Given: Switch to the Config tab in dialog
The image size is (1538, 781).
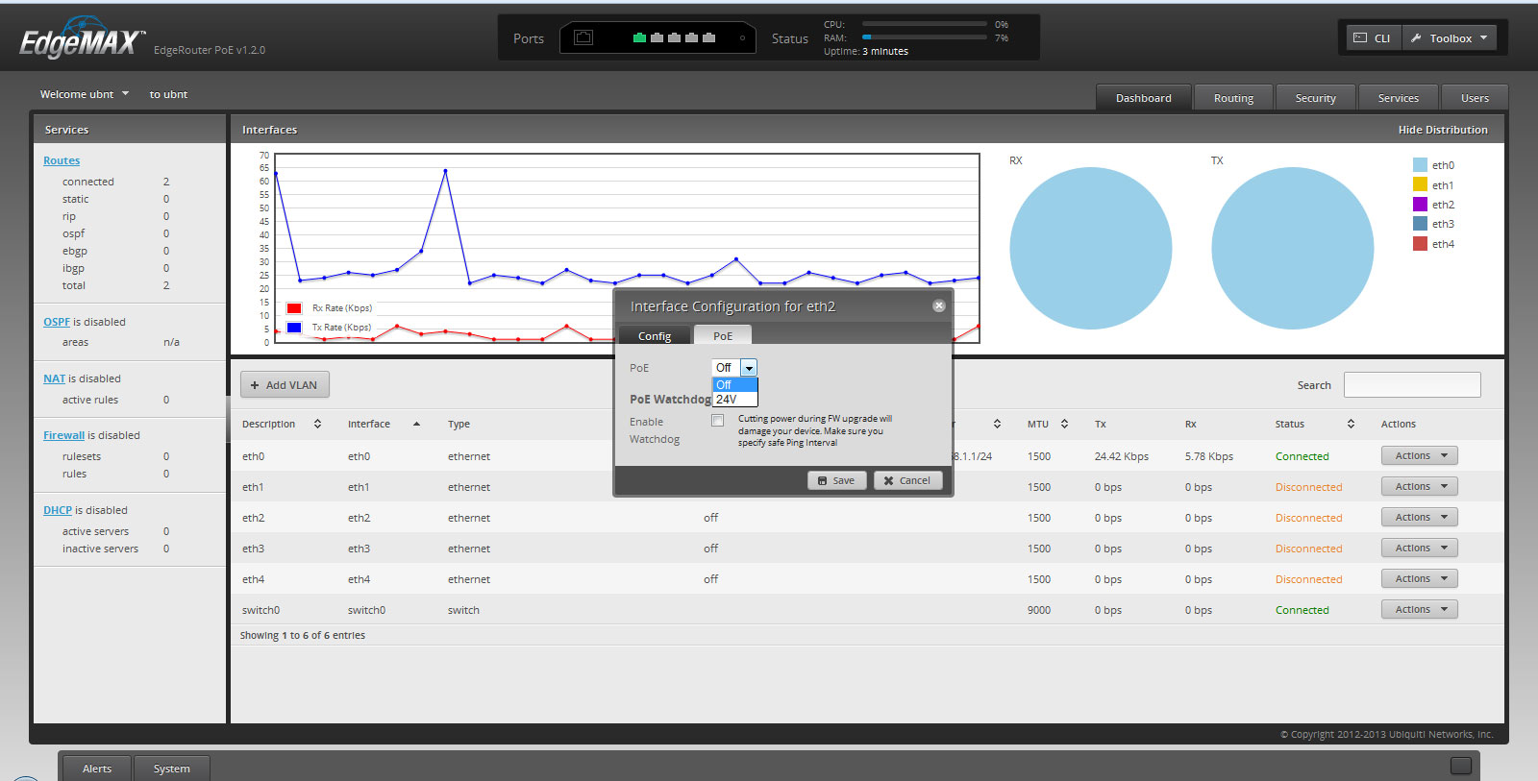Looking at the screenshot, I should pos(654,335).
